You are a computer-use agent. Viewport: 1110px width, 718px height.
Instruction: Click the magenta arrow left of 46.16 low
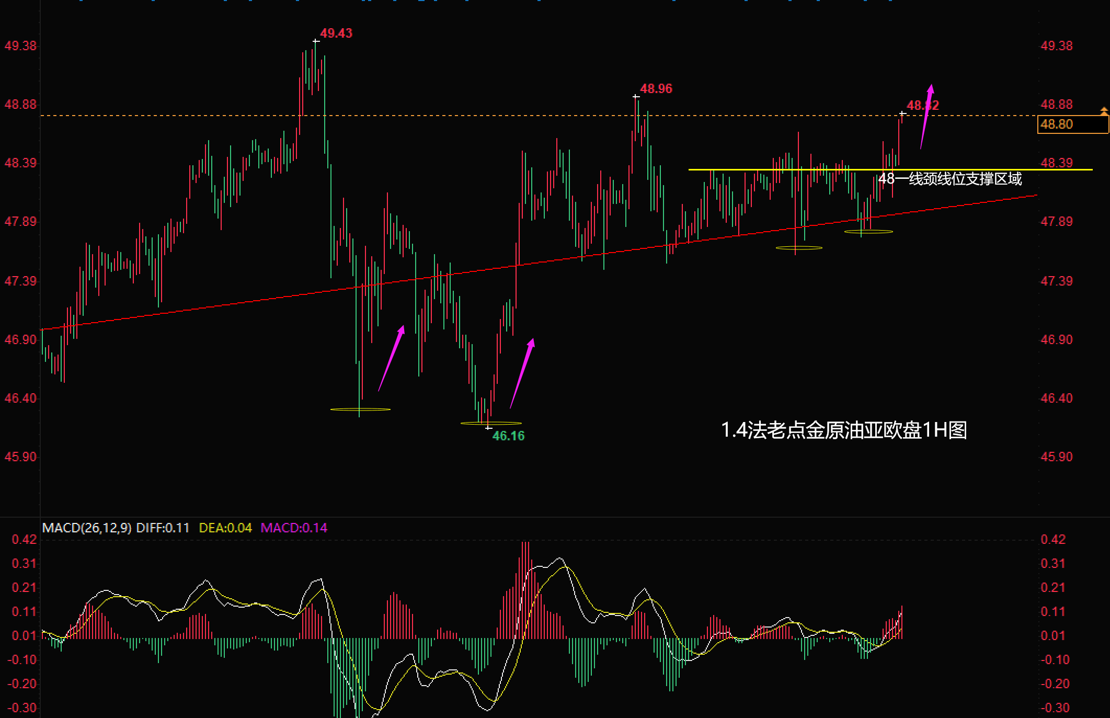[391, 358]
